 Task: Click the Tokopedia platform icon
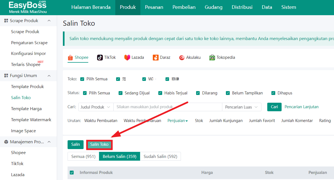212,57
